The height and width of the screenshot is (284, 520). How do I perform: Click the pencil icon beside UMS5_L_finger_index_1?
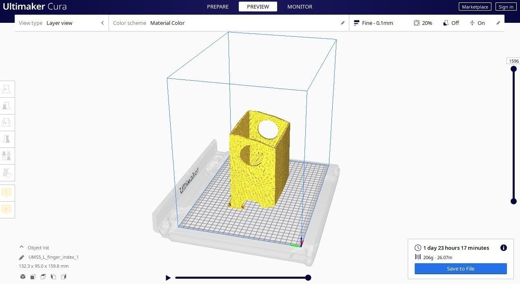point(22,258)
